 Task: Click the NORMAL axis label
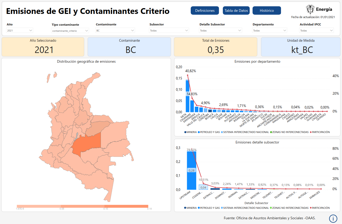coord(233,195)
